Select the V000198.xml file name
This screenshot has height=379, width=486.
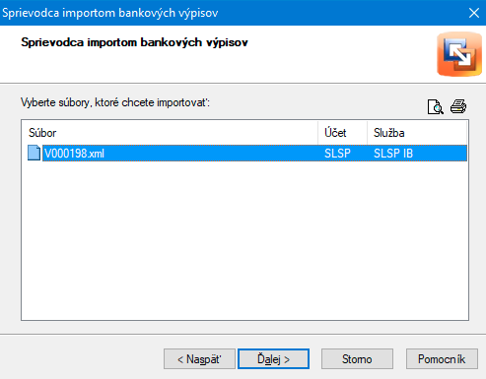coord(74,154)
